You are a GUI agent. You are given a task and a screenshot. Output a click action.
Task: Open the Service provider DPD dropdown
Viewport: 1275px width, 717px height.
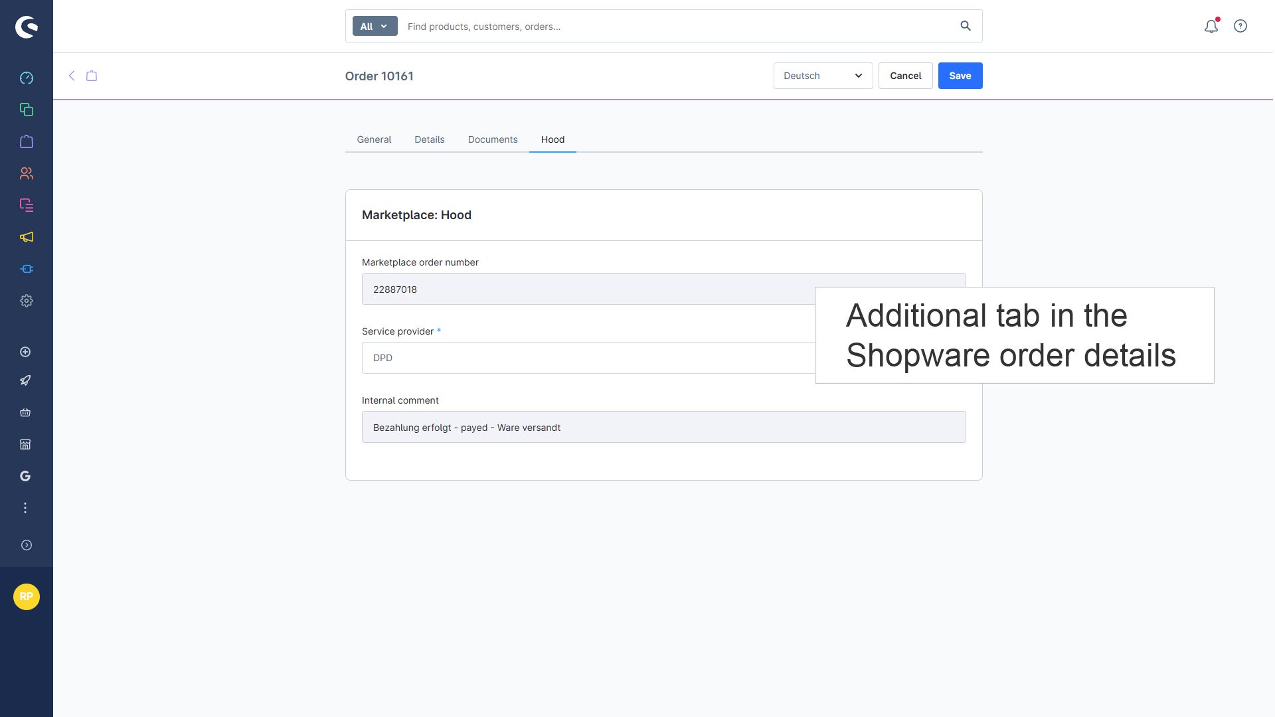pos(663,358)
